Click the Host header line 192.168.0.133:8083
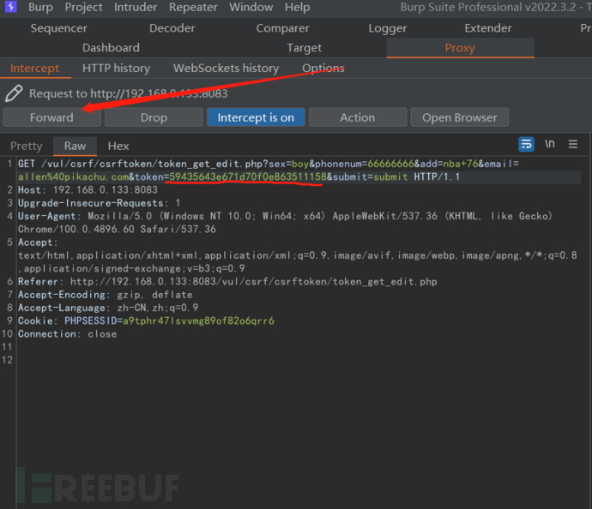The height and width of the screenshot is (509, 592). 88,189
